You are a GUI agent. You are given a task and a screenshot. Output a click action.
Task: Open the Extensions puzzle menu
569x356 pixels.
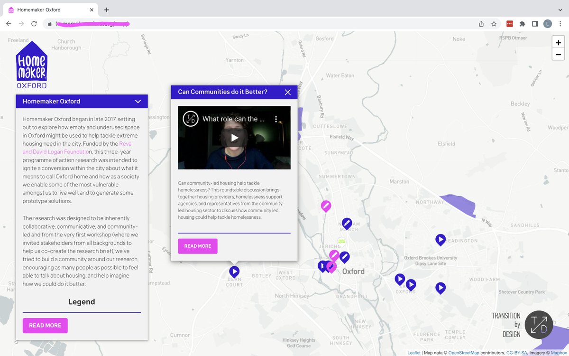[x=522, y=24]
